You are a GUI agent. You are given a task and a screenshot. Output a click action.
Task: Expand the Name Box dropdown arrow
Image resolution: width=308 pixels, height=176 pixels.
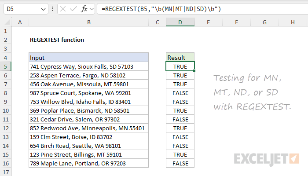(43, 9)
